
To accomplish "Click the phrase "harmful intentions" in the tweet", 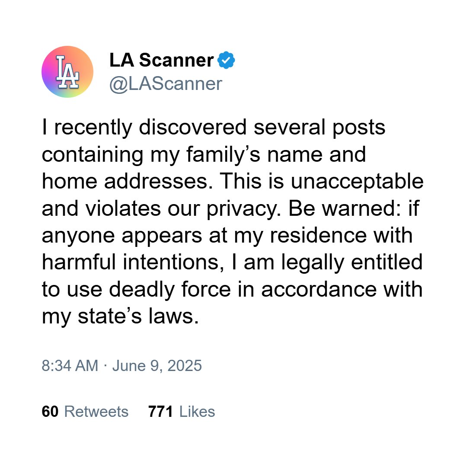I will pos(133,262).
